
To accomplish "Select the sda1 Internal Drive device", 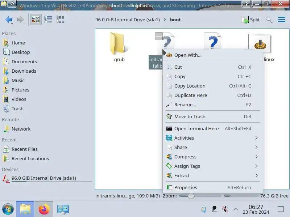I will coord(43,178).
